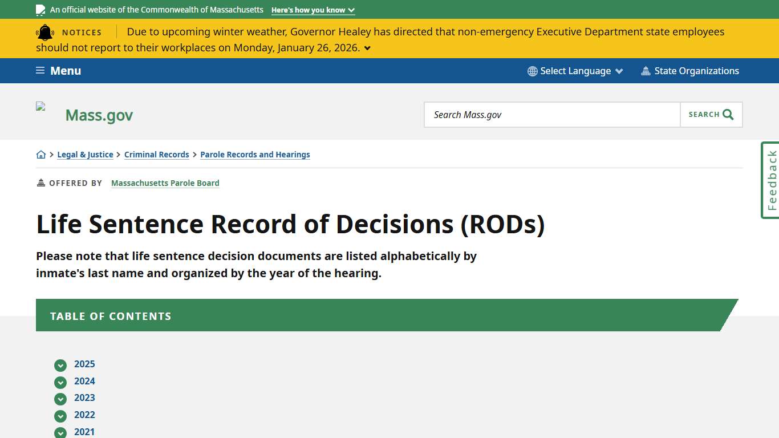Navigate to Criminal Records breadcrumb link
This screenshot has height=438, width=779.
pyautogui.click(x=156, y=154)
